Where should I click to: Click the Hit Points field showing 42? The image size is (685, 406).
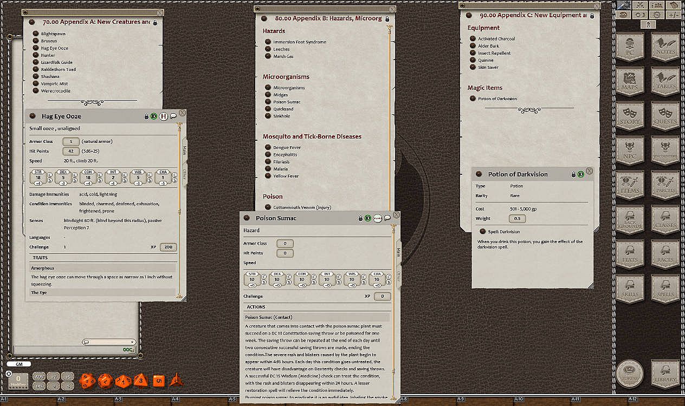[x=71, y=151]
